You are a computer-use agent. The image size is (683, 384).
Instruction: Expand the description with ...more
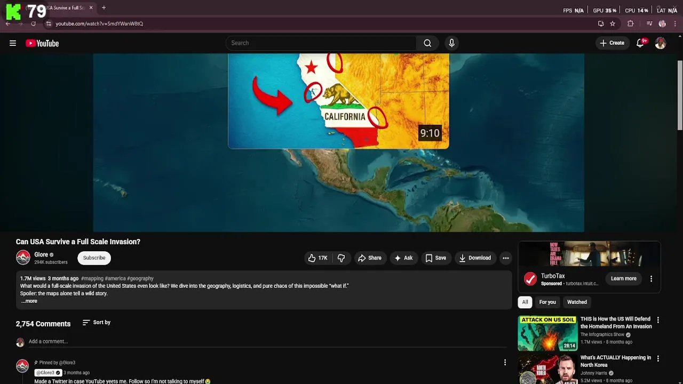pyautogui.click(x=29, y=301)
